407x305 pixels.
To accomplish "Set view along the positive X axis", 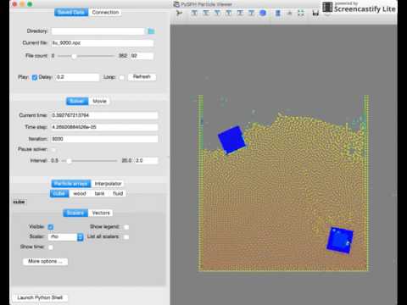I will [x=194, y=13].
